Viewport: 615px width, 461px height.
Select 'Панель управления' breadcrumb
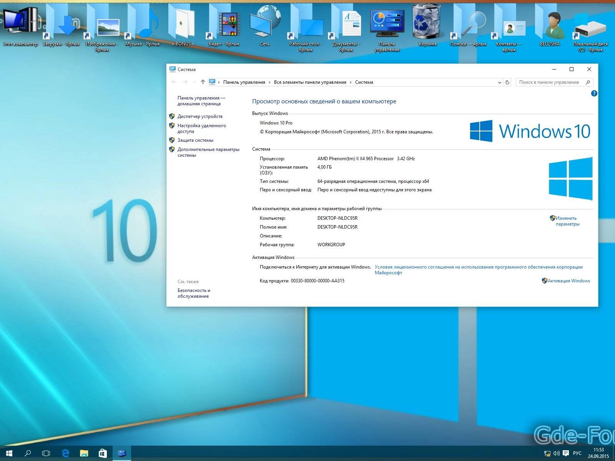point(244,82)
